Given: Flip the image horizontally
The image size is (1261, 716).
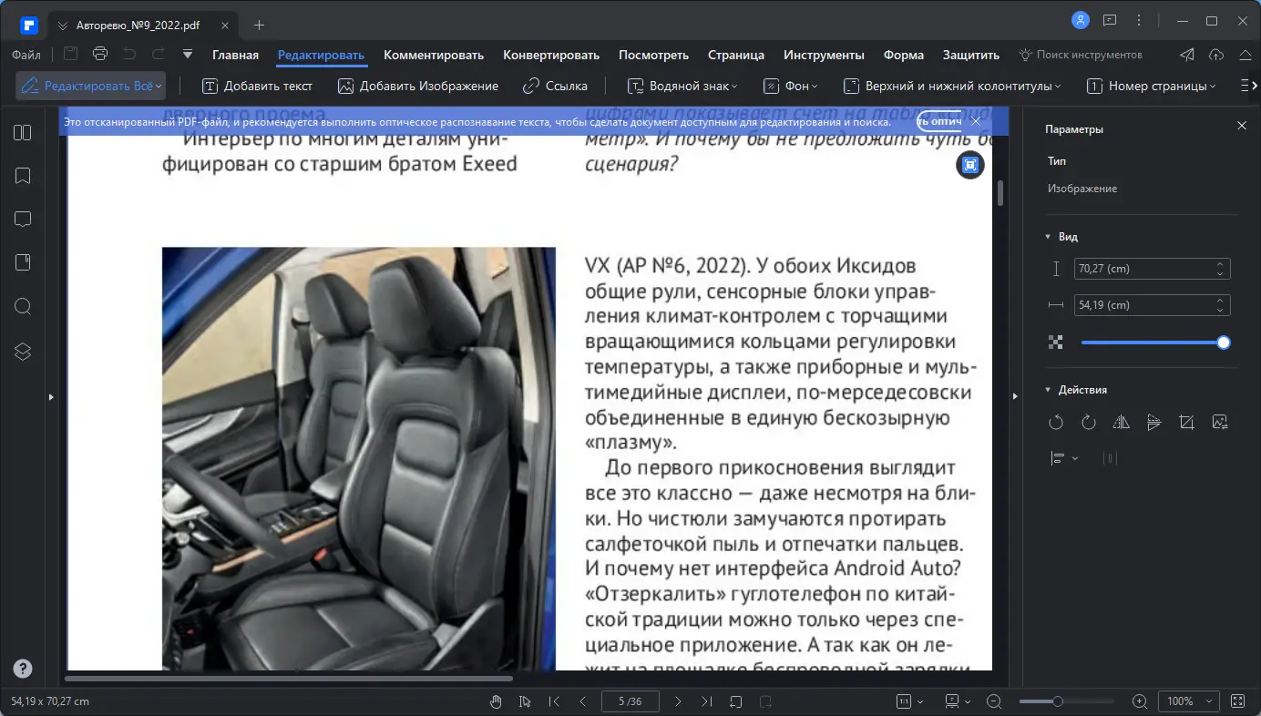Looking at the screenshot, I should pos(1121,422).
